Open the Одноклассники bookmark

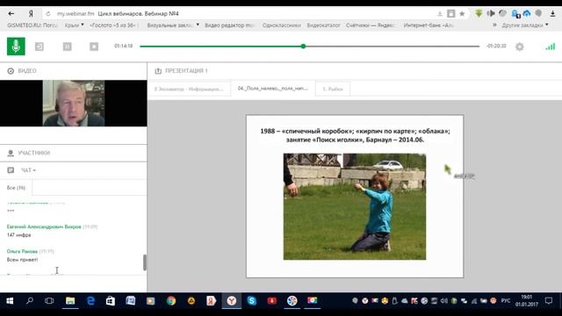tap(281, 25)
